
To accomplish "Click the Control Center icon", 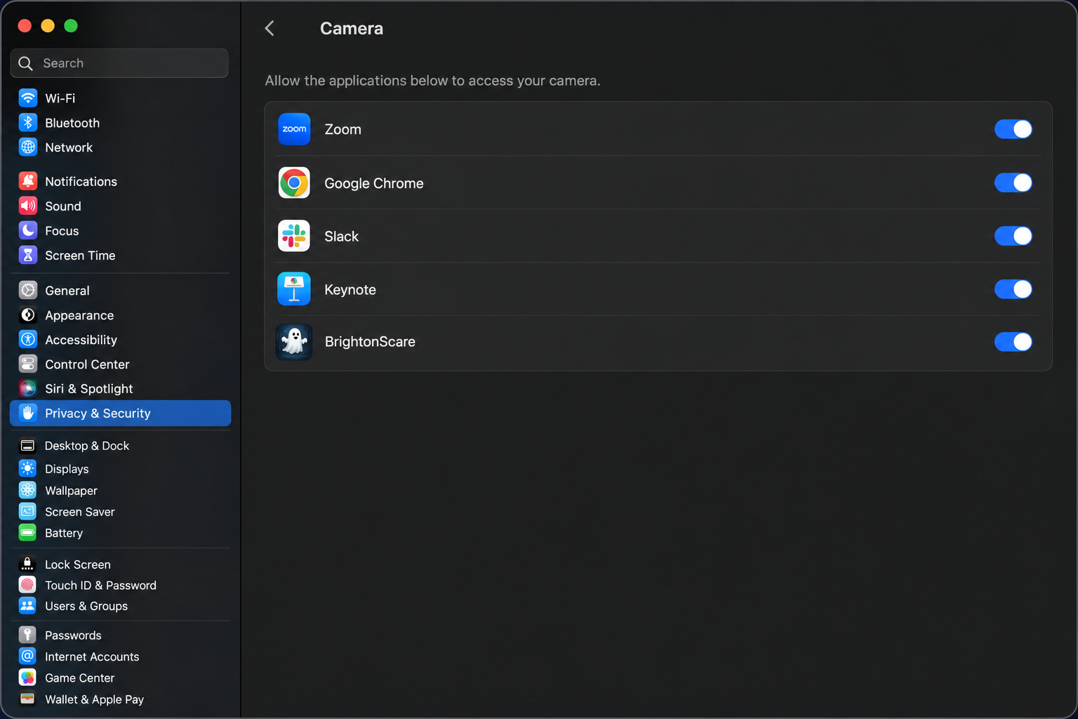I will pyautogui.click(x=28, y=364).
